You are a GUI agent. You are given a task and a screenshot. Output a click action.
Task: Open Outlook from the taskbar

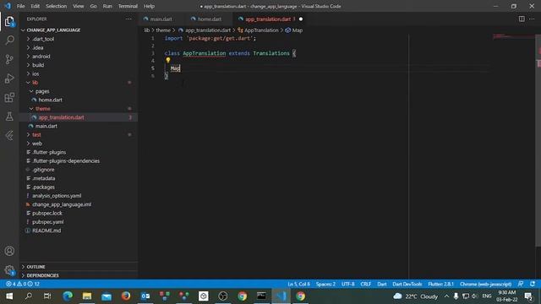click(145, 296)
